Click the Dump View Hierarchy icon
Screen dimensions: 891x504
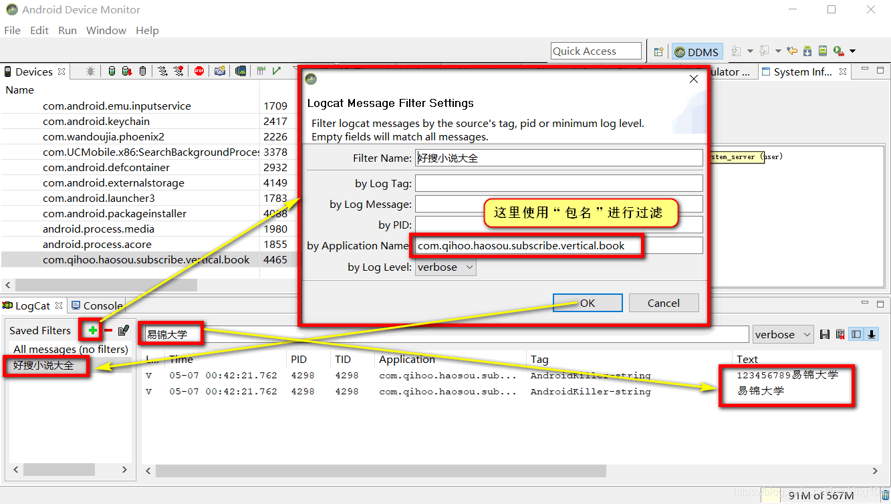pos(241,71)
